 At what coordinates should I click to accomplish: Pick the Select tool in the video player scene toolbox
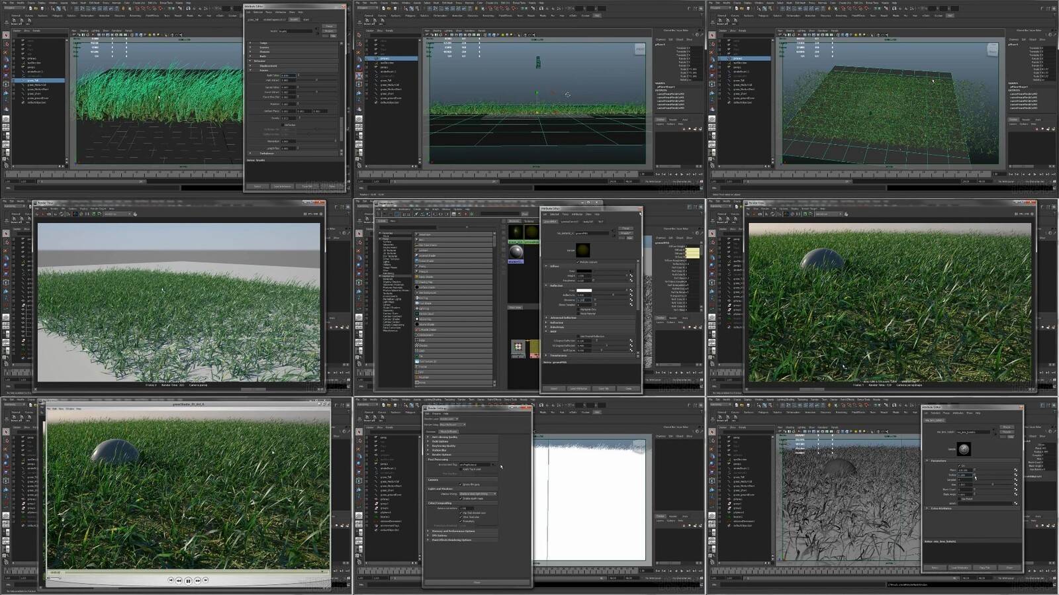point(6,432)
